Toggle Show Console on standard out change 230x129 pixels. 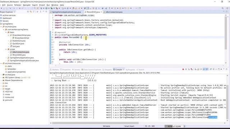coord(204,69)
